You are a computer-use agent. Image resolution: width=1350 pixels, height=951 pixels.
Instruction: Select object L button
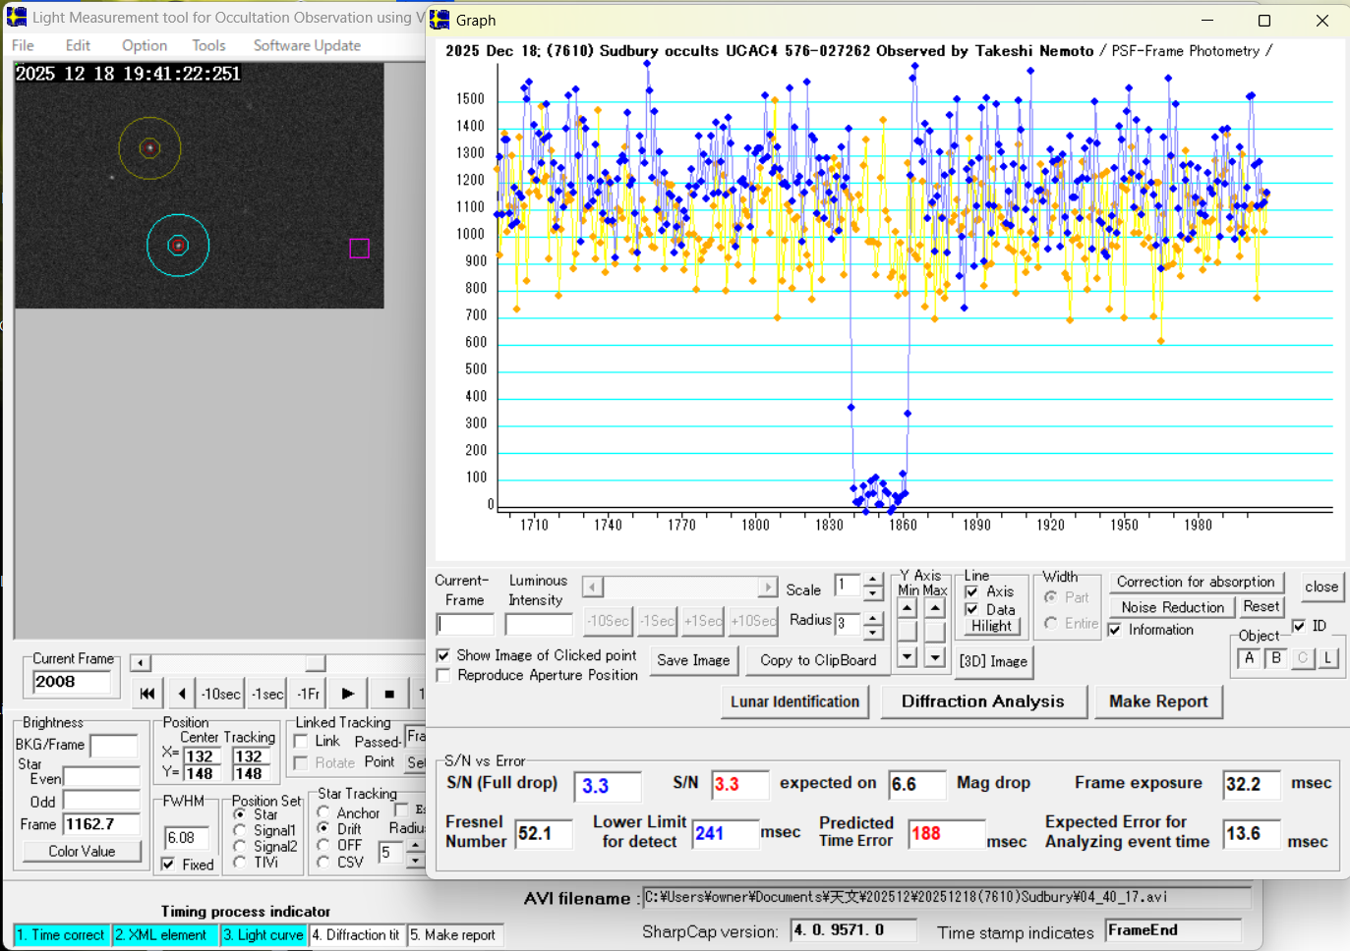[x=1328, y=658]
